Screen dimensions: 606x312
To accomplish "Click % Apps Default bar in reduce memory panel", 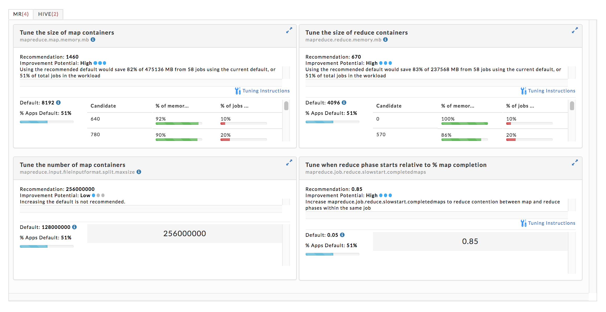I will (x=333, y=122).
